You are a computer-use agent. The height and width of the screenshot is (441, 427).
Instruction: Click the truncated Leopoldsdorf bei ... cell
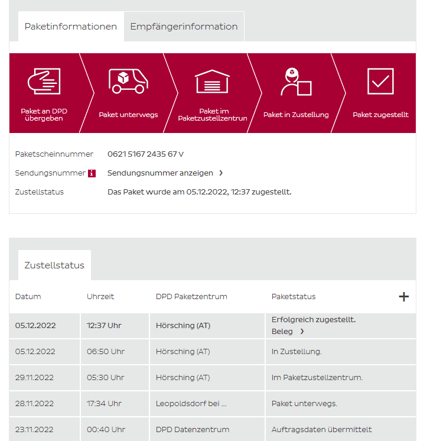[191, 404]
